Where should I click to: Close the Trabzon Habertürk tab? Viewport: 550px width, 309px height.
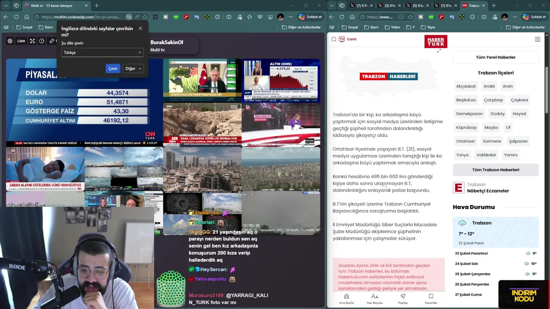click(483, 6)
